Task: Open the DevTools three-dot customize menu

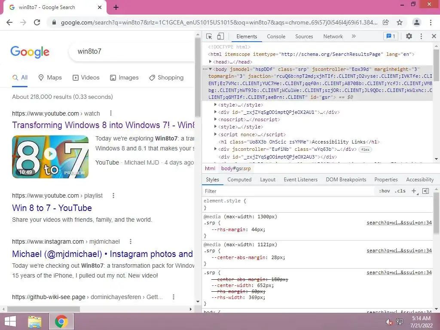Action: (421, 36)
